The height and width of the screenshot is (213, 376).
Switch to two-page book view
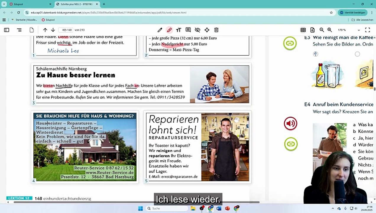303,30
